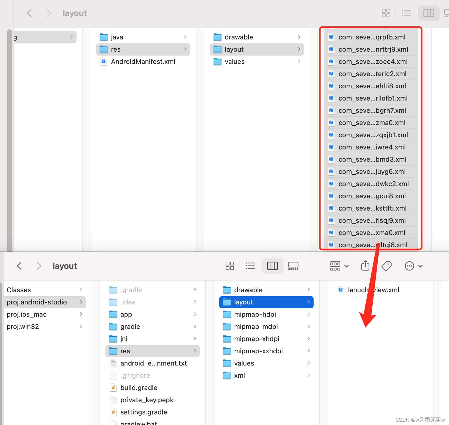Viewport: 449px width, 425px height.
Task: Open the group-by options dropdown
Action: [x=339, y=266]
